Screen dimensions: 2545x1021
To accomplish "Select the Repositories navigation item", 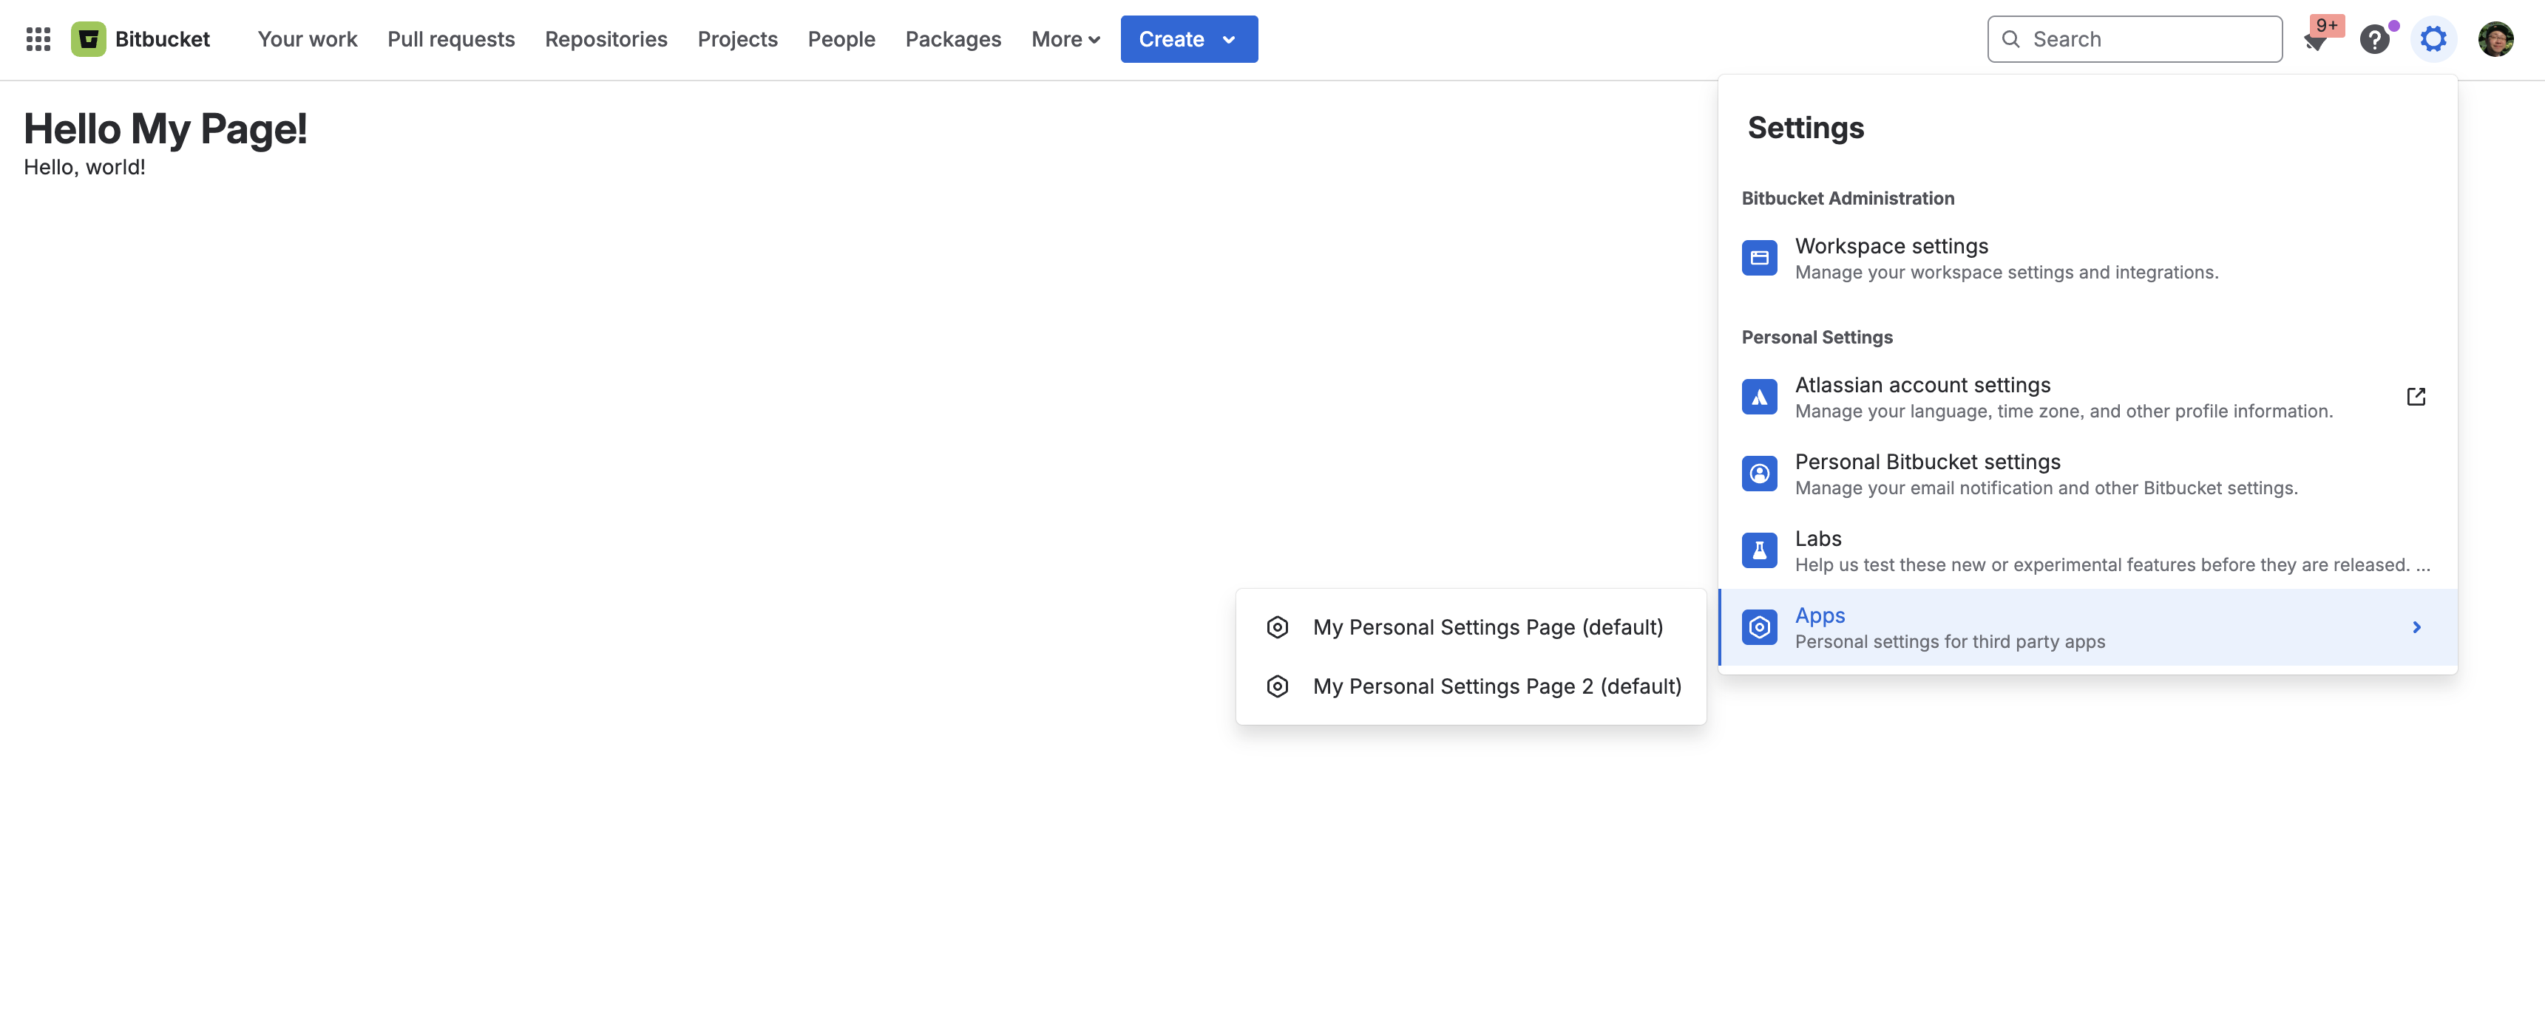I will pos(606,39).
